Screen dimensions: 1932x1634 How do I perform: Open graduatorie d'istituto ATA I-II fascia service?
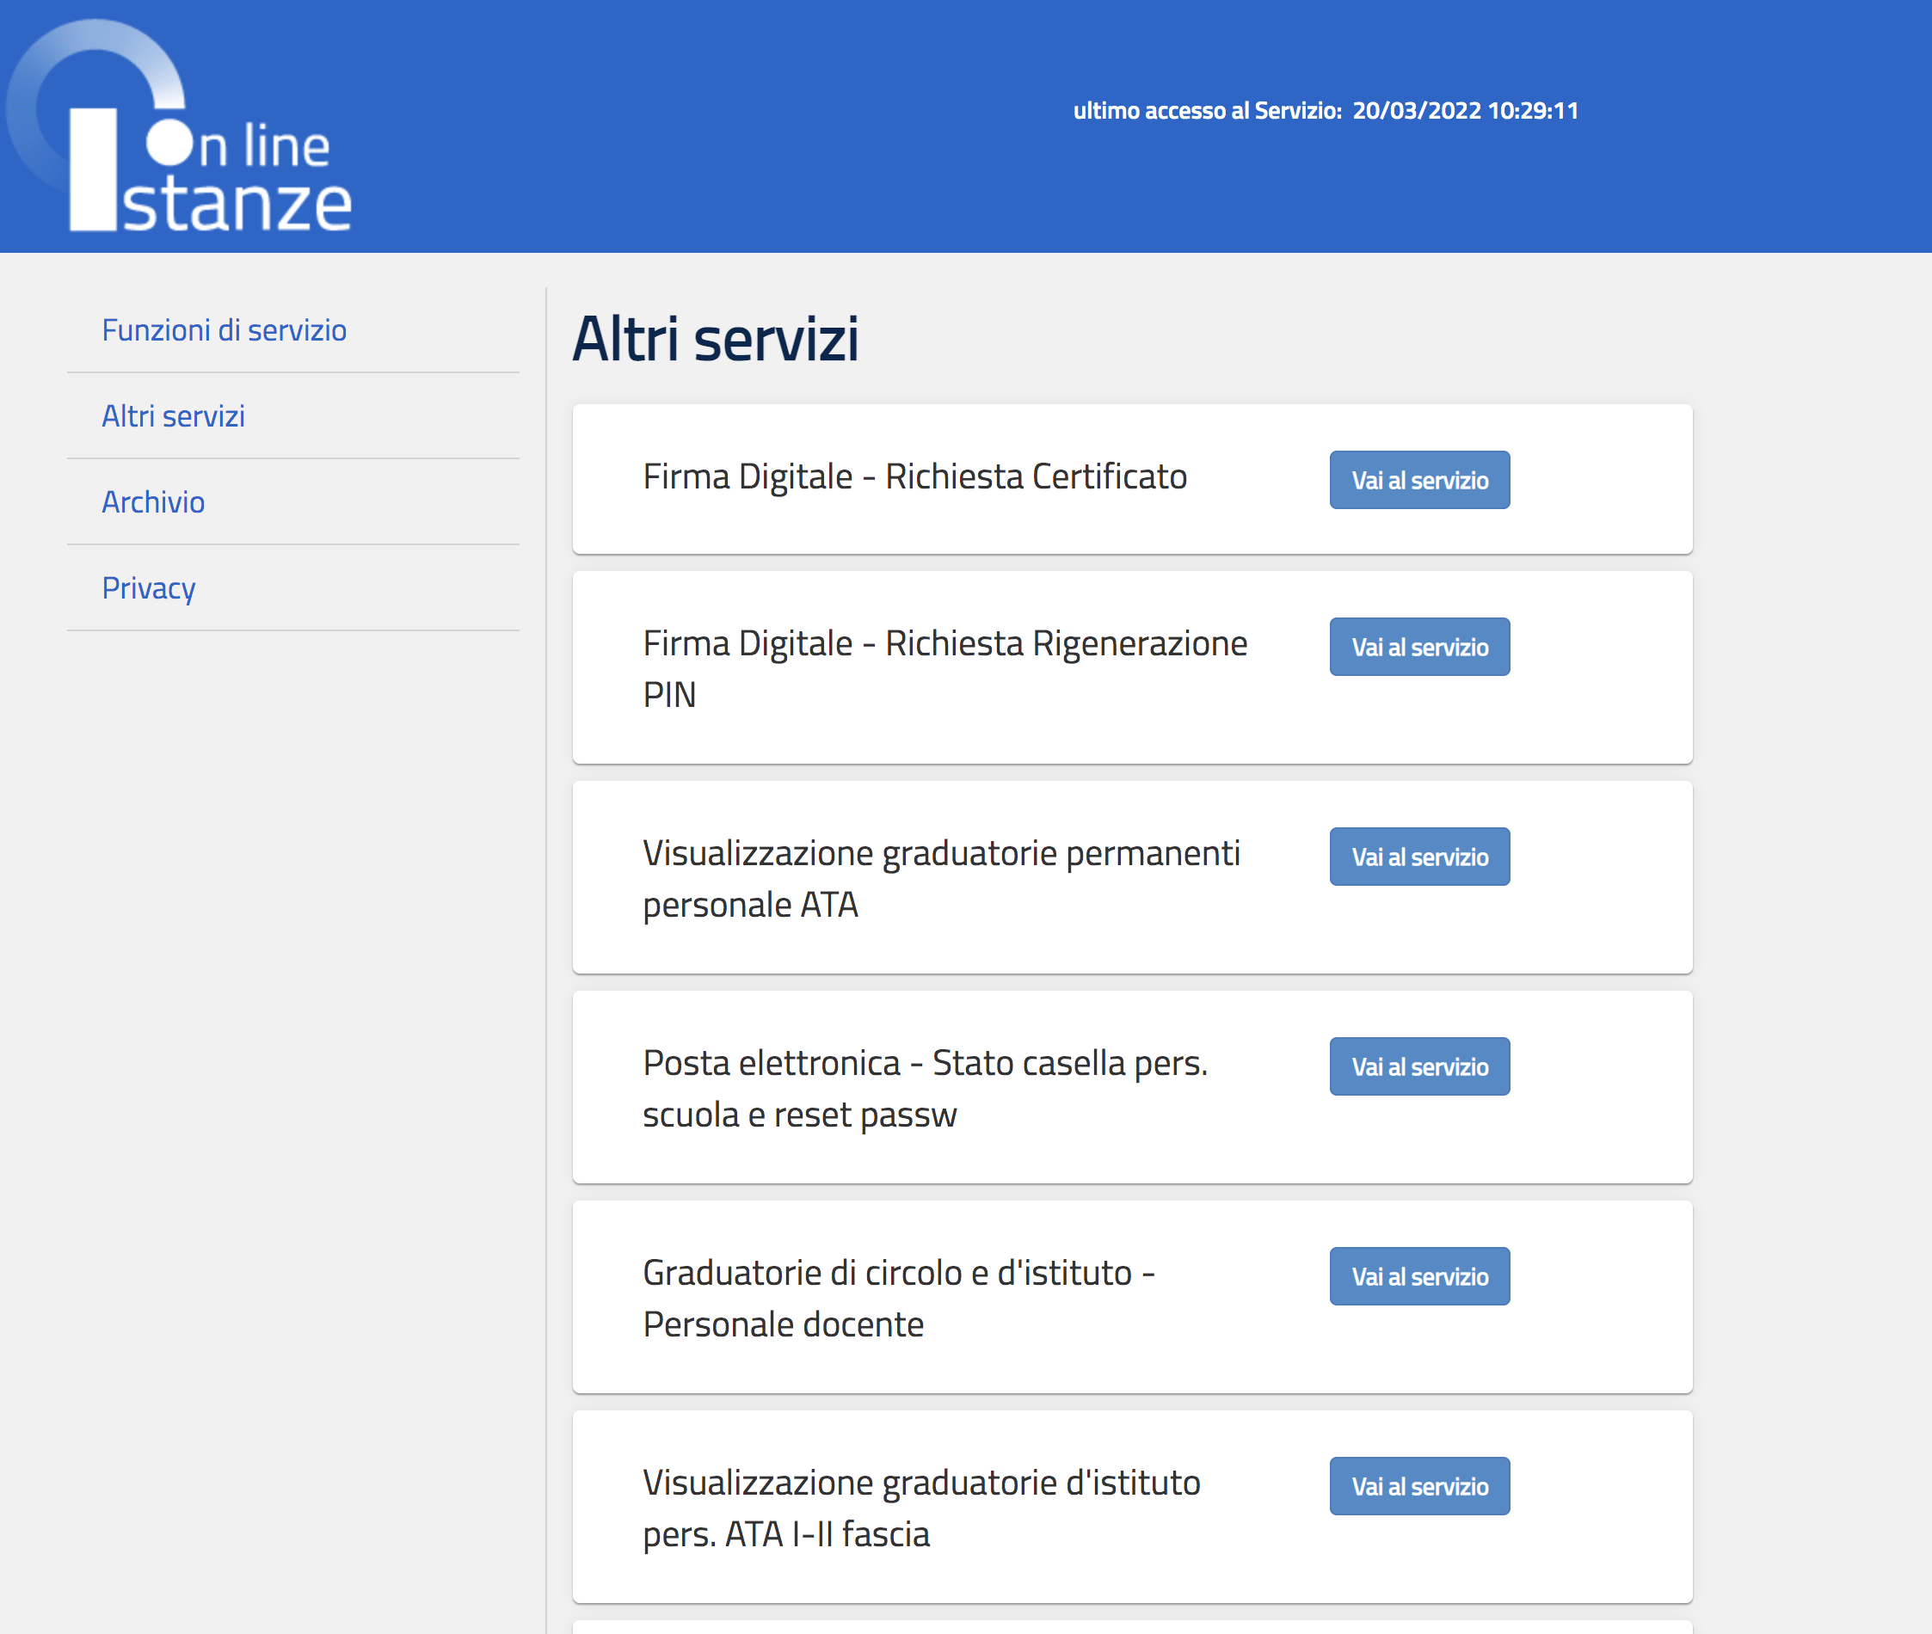click(1418, 1486)
